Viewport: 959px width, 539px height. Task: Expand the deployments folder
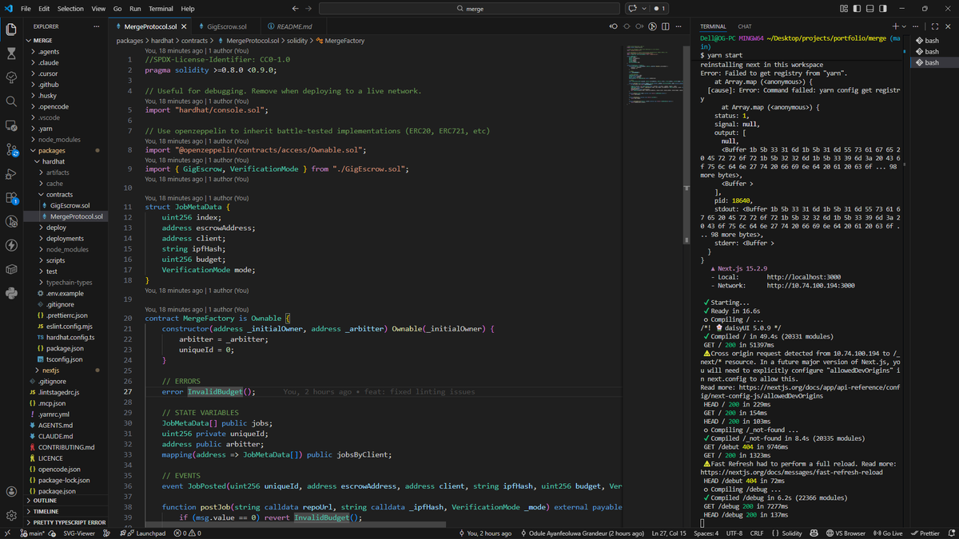[x=65, y=238]
